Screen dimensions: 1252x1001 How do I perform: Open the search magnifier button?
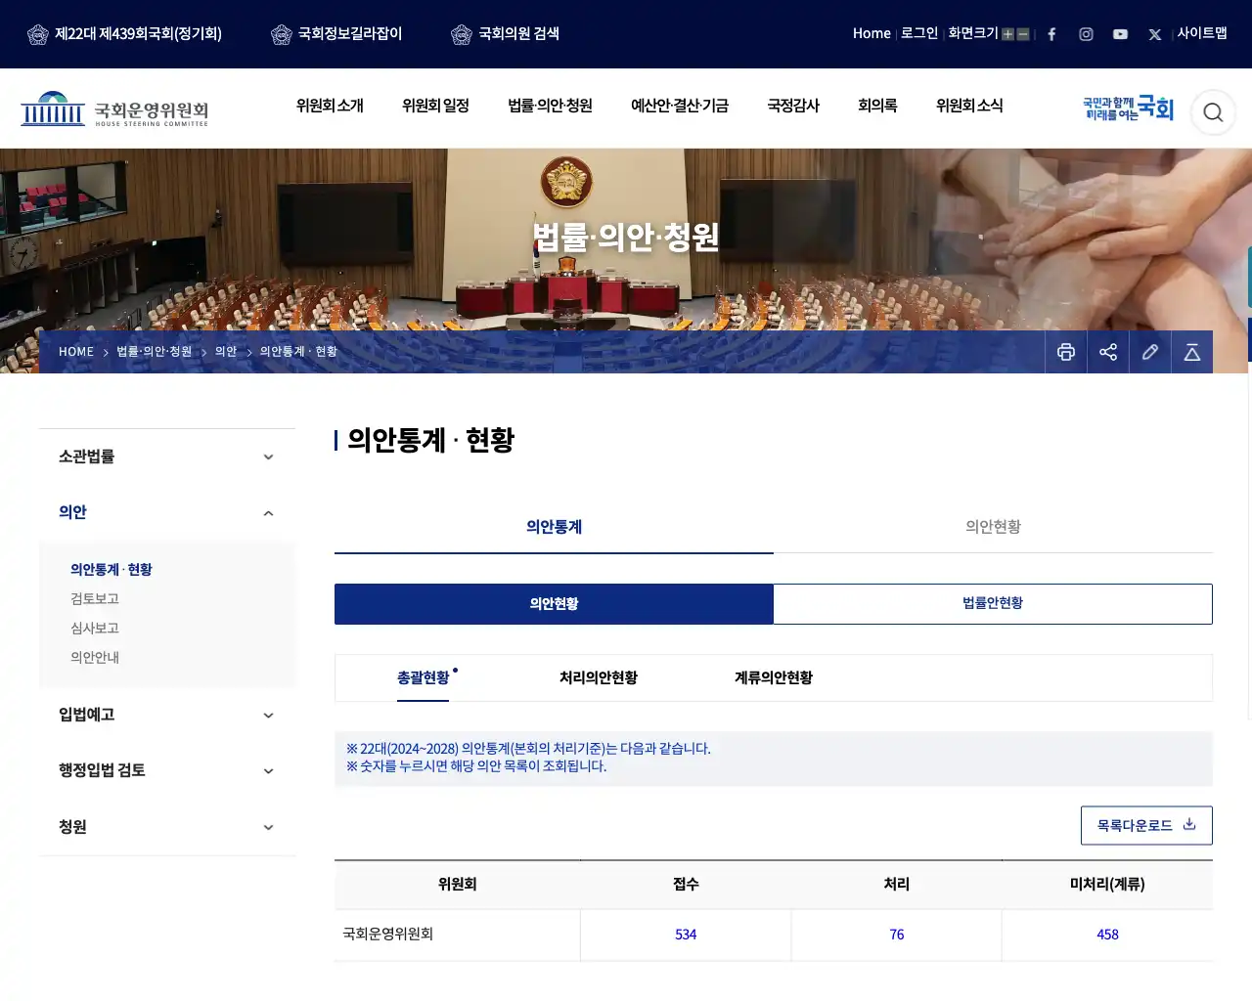tap(1213, 112)
